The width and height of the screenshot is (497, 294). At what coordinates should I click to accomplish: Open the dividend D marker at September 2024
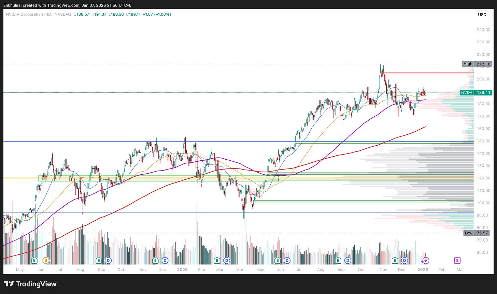click(108, 261)
